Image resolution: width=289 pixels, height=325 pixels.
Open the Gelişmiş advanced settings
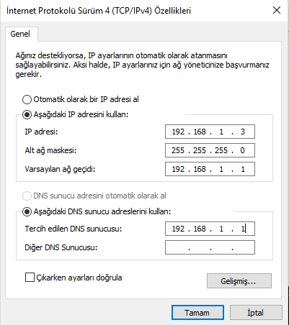pyautogui.click(x=239, y=281)
